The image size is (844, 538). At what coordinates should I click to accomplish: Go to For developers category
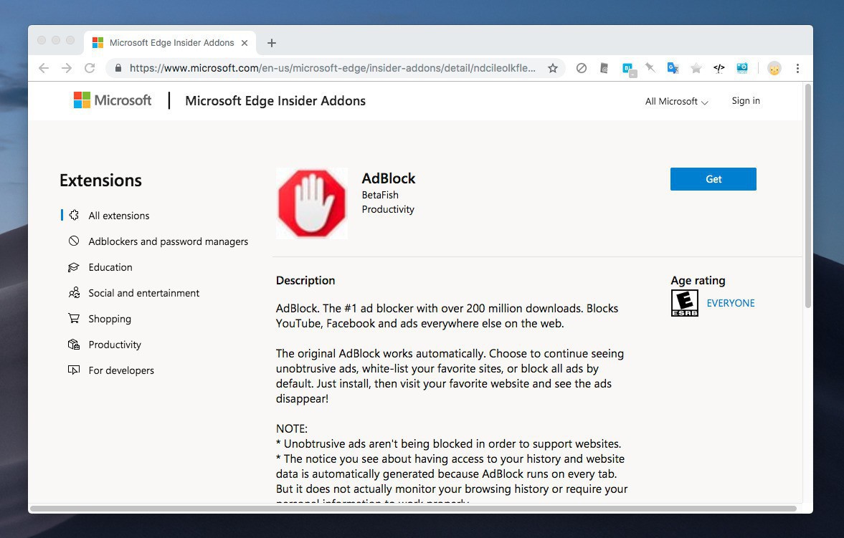pos(120,370)
